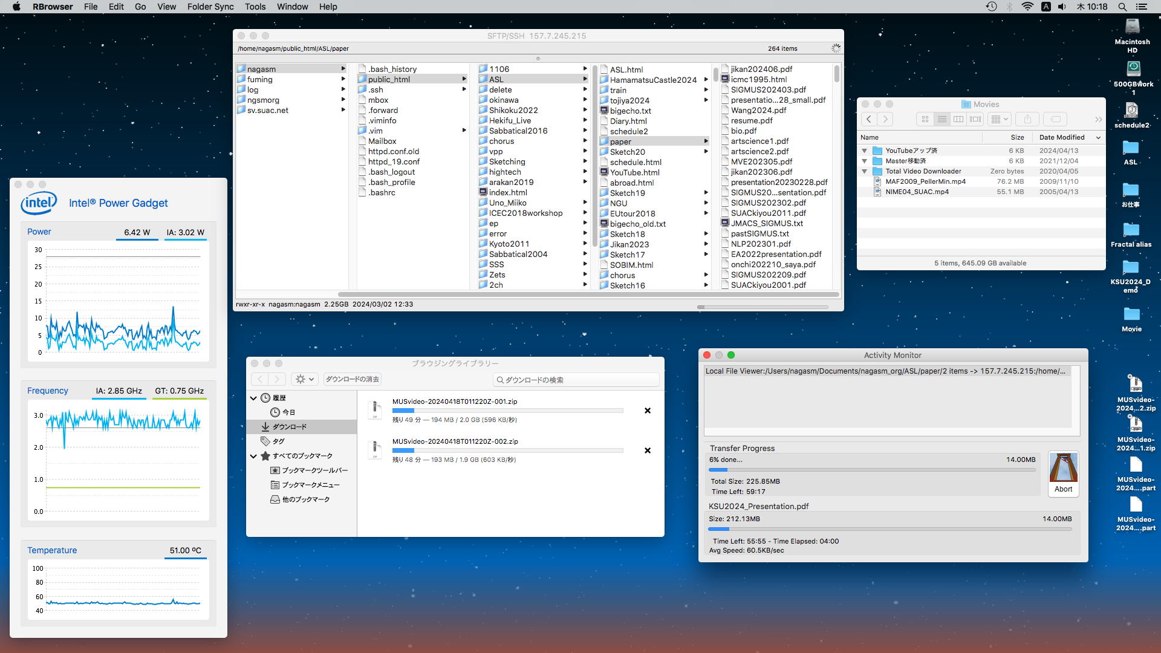Select list view in Movies window
The image size is (1161, 653).
coord(941,120)
